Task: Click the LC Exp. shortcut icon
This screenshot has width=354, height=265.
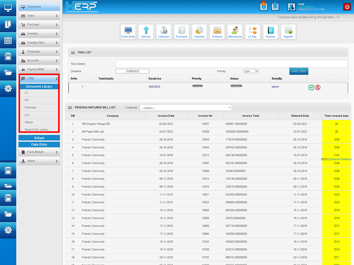Action: click(253, 32)
